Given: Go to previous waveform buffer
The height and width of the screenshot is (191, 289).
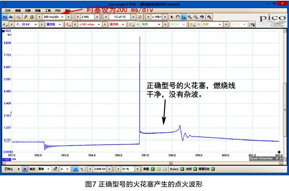Looking at the screenshot, I should click(x=106, y=17).
